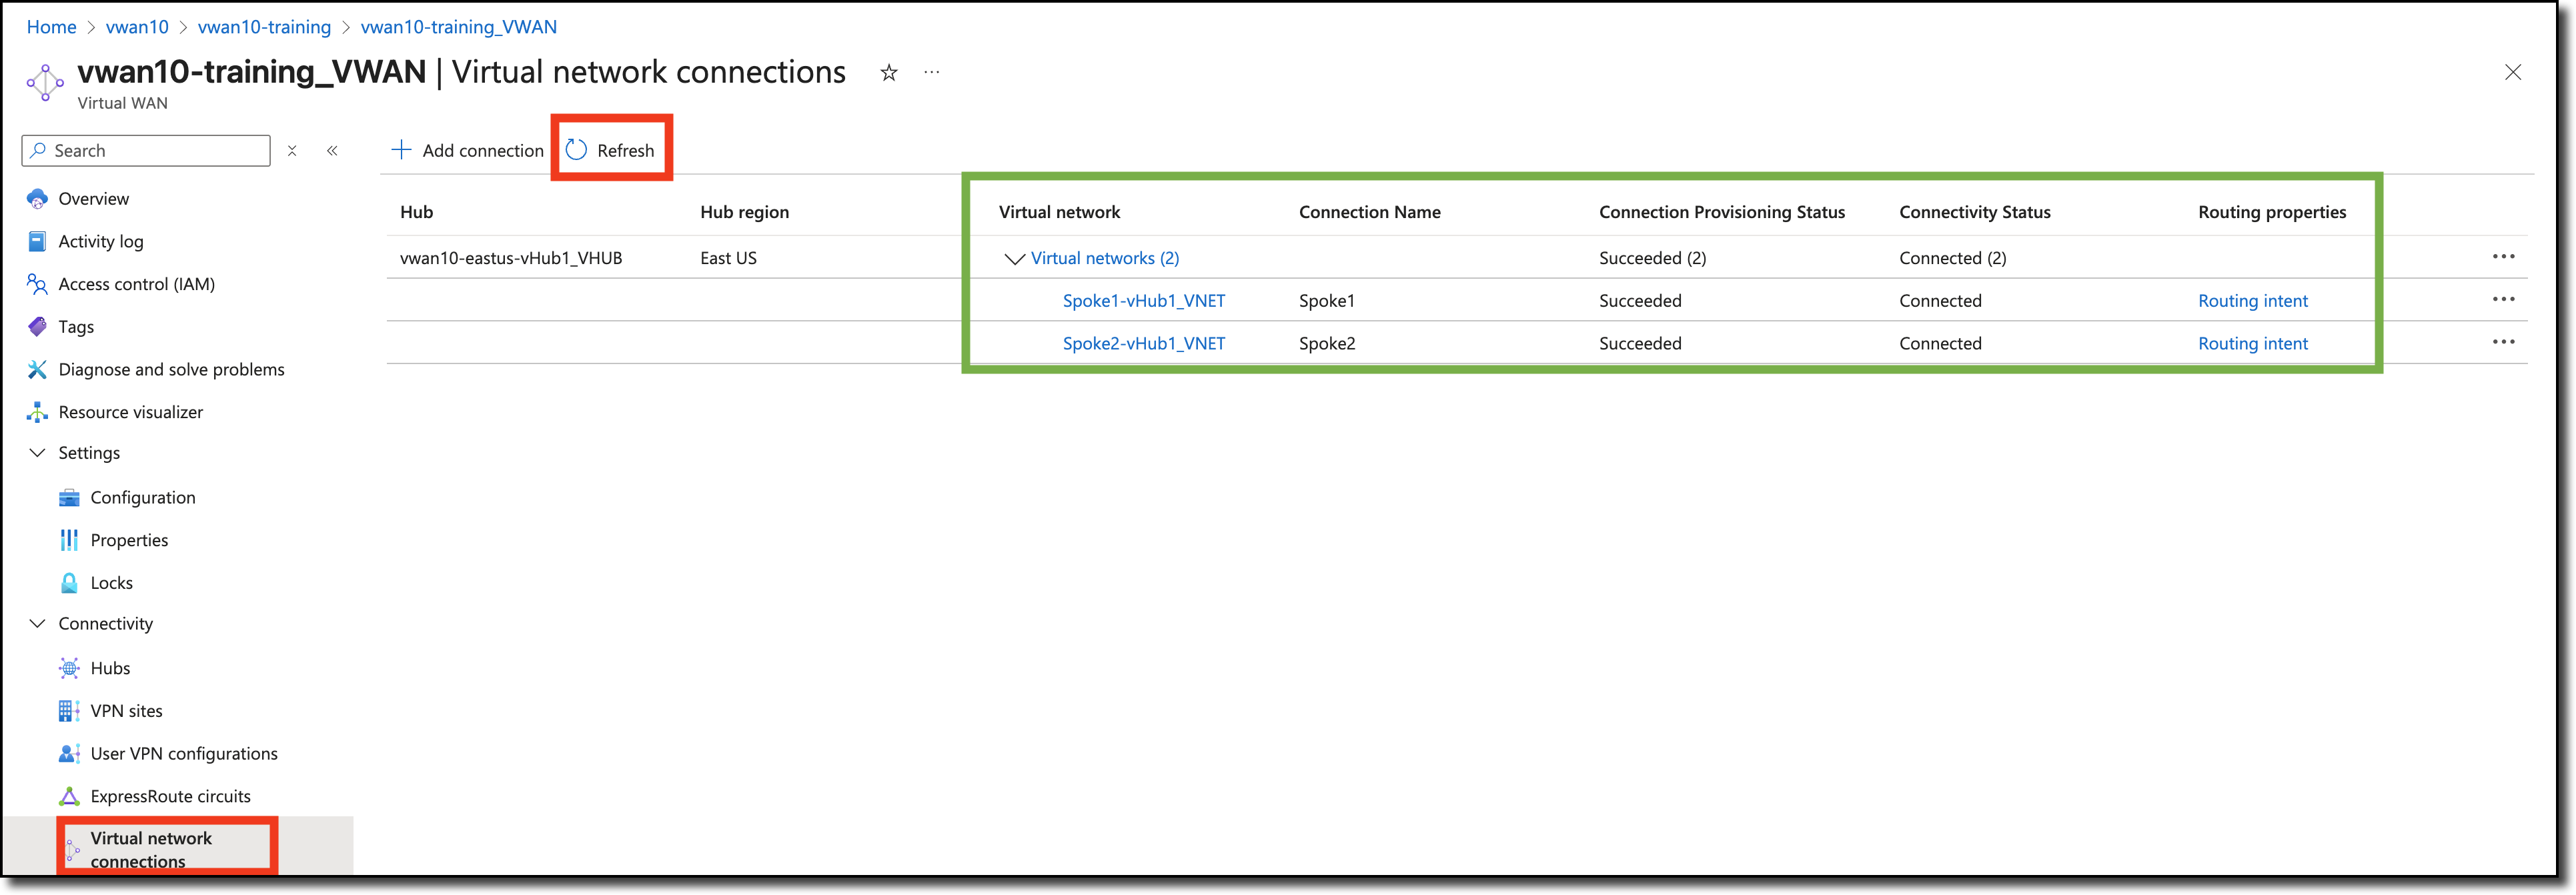Favorite this page with star icon
Screen dimensions: 2576x895
click(888, 72)
